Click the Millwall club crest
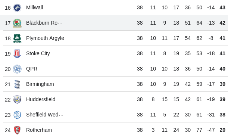Image resolution: width=228 pixels, height=137 pixels. point(17,8)
